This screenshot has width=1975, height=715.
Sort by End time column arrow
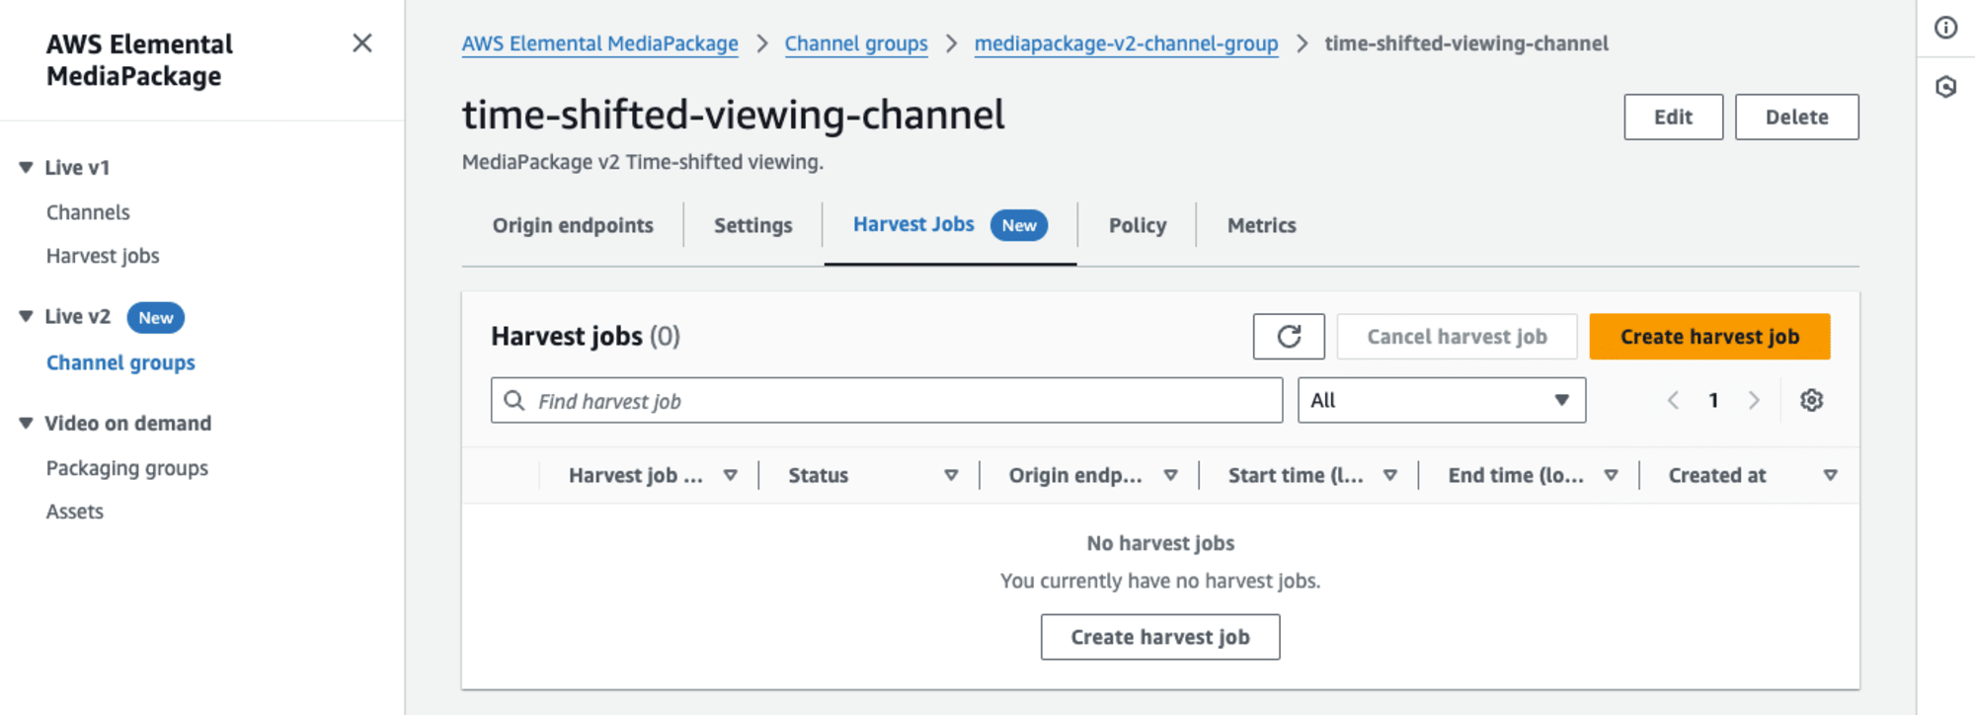click(1611, 475)
